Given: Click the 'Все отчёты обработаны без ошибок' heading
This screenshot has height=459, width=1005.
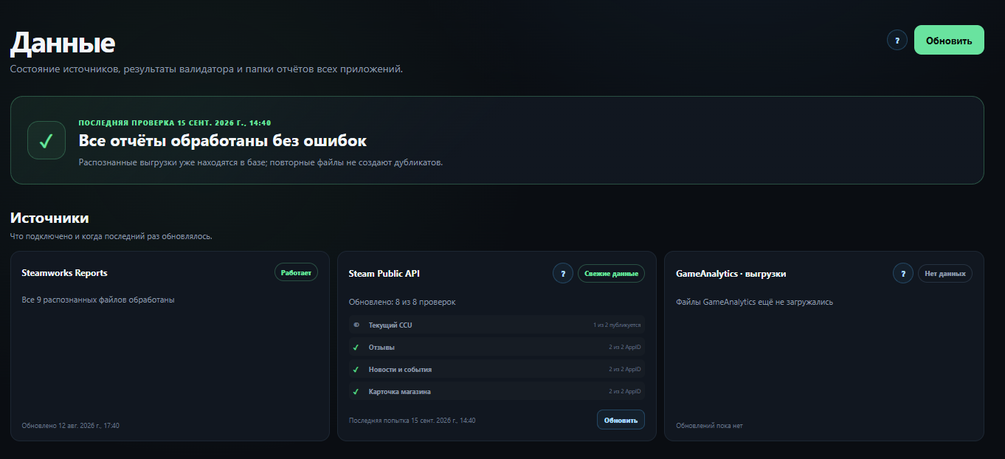Looking at the screenshot, I should [x=222, y=140].
